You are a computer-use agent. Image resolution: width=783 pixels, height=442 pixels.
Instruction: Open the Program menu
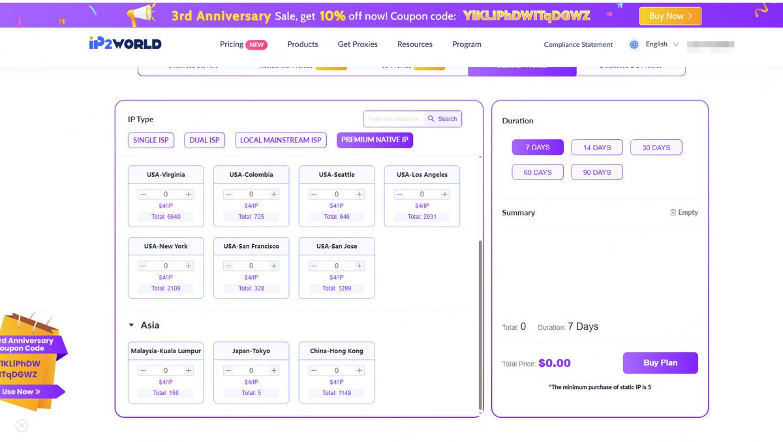[x=467, y=44]
